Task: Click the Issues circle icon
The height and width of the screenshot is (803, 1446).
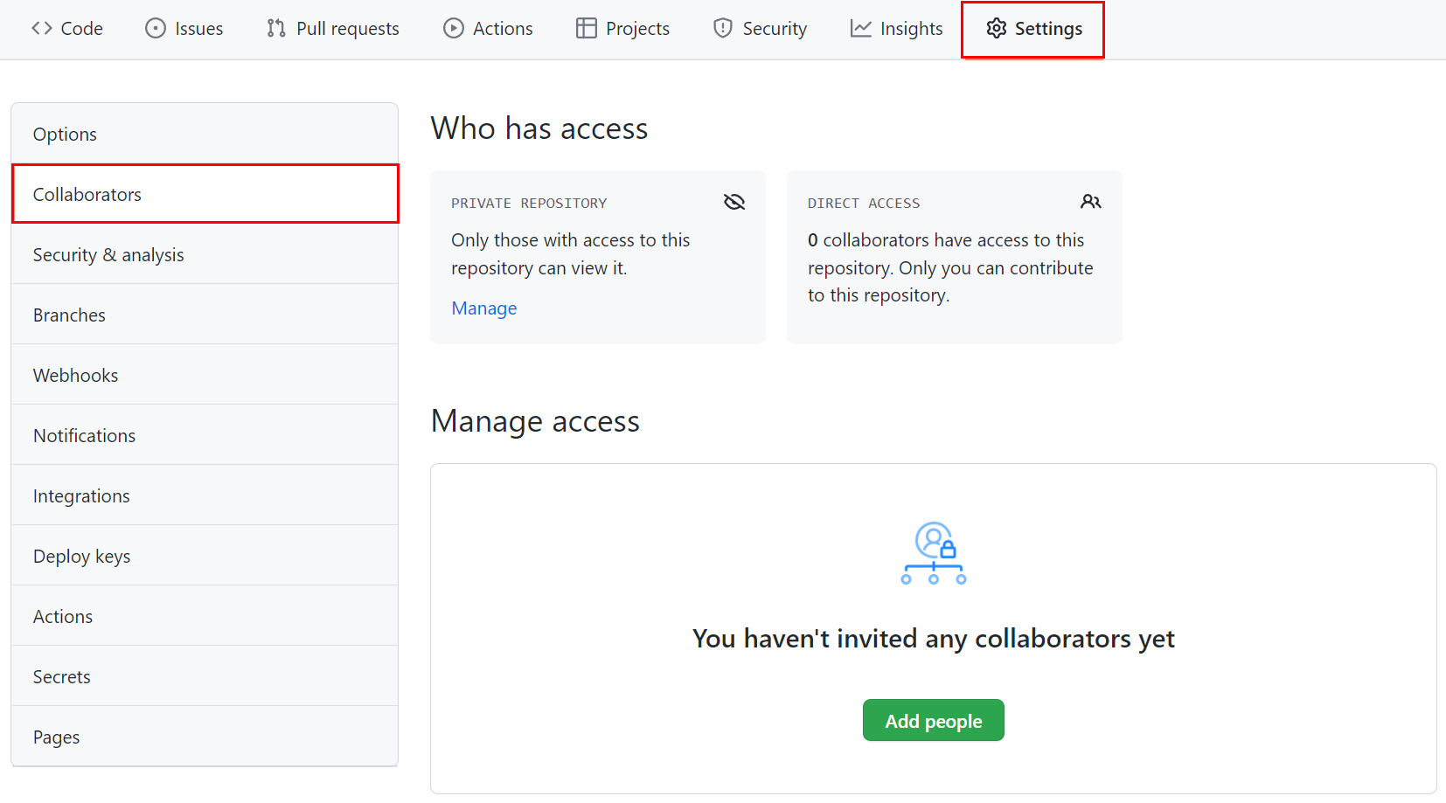Action: pos(156,28)
